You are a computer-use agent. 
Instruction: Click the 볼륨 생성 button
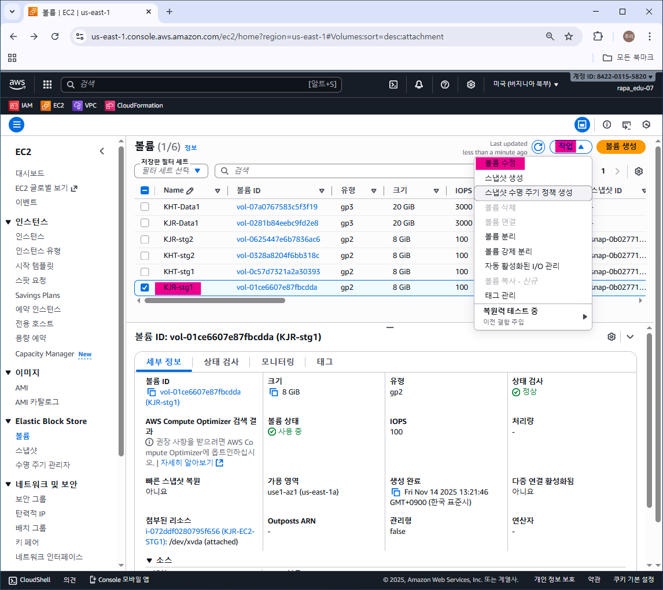621,147
